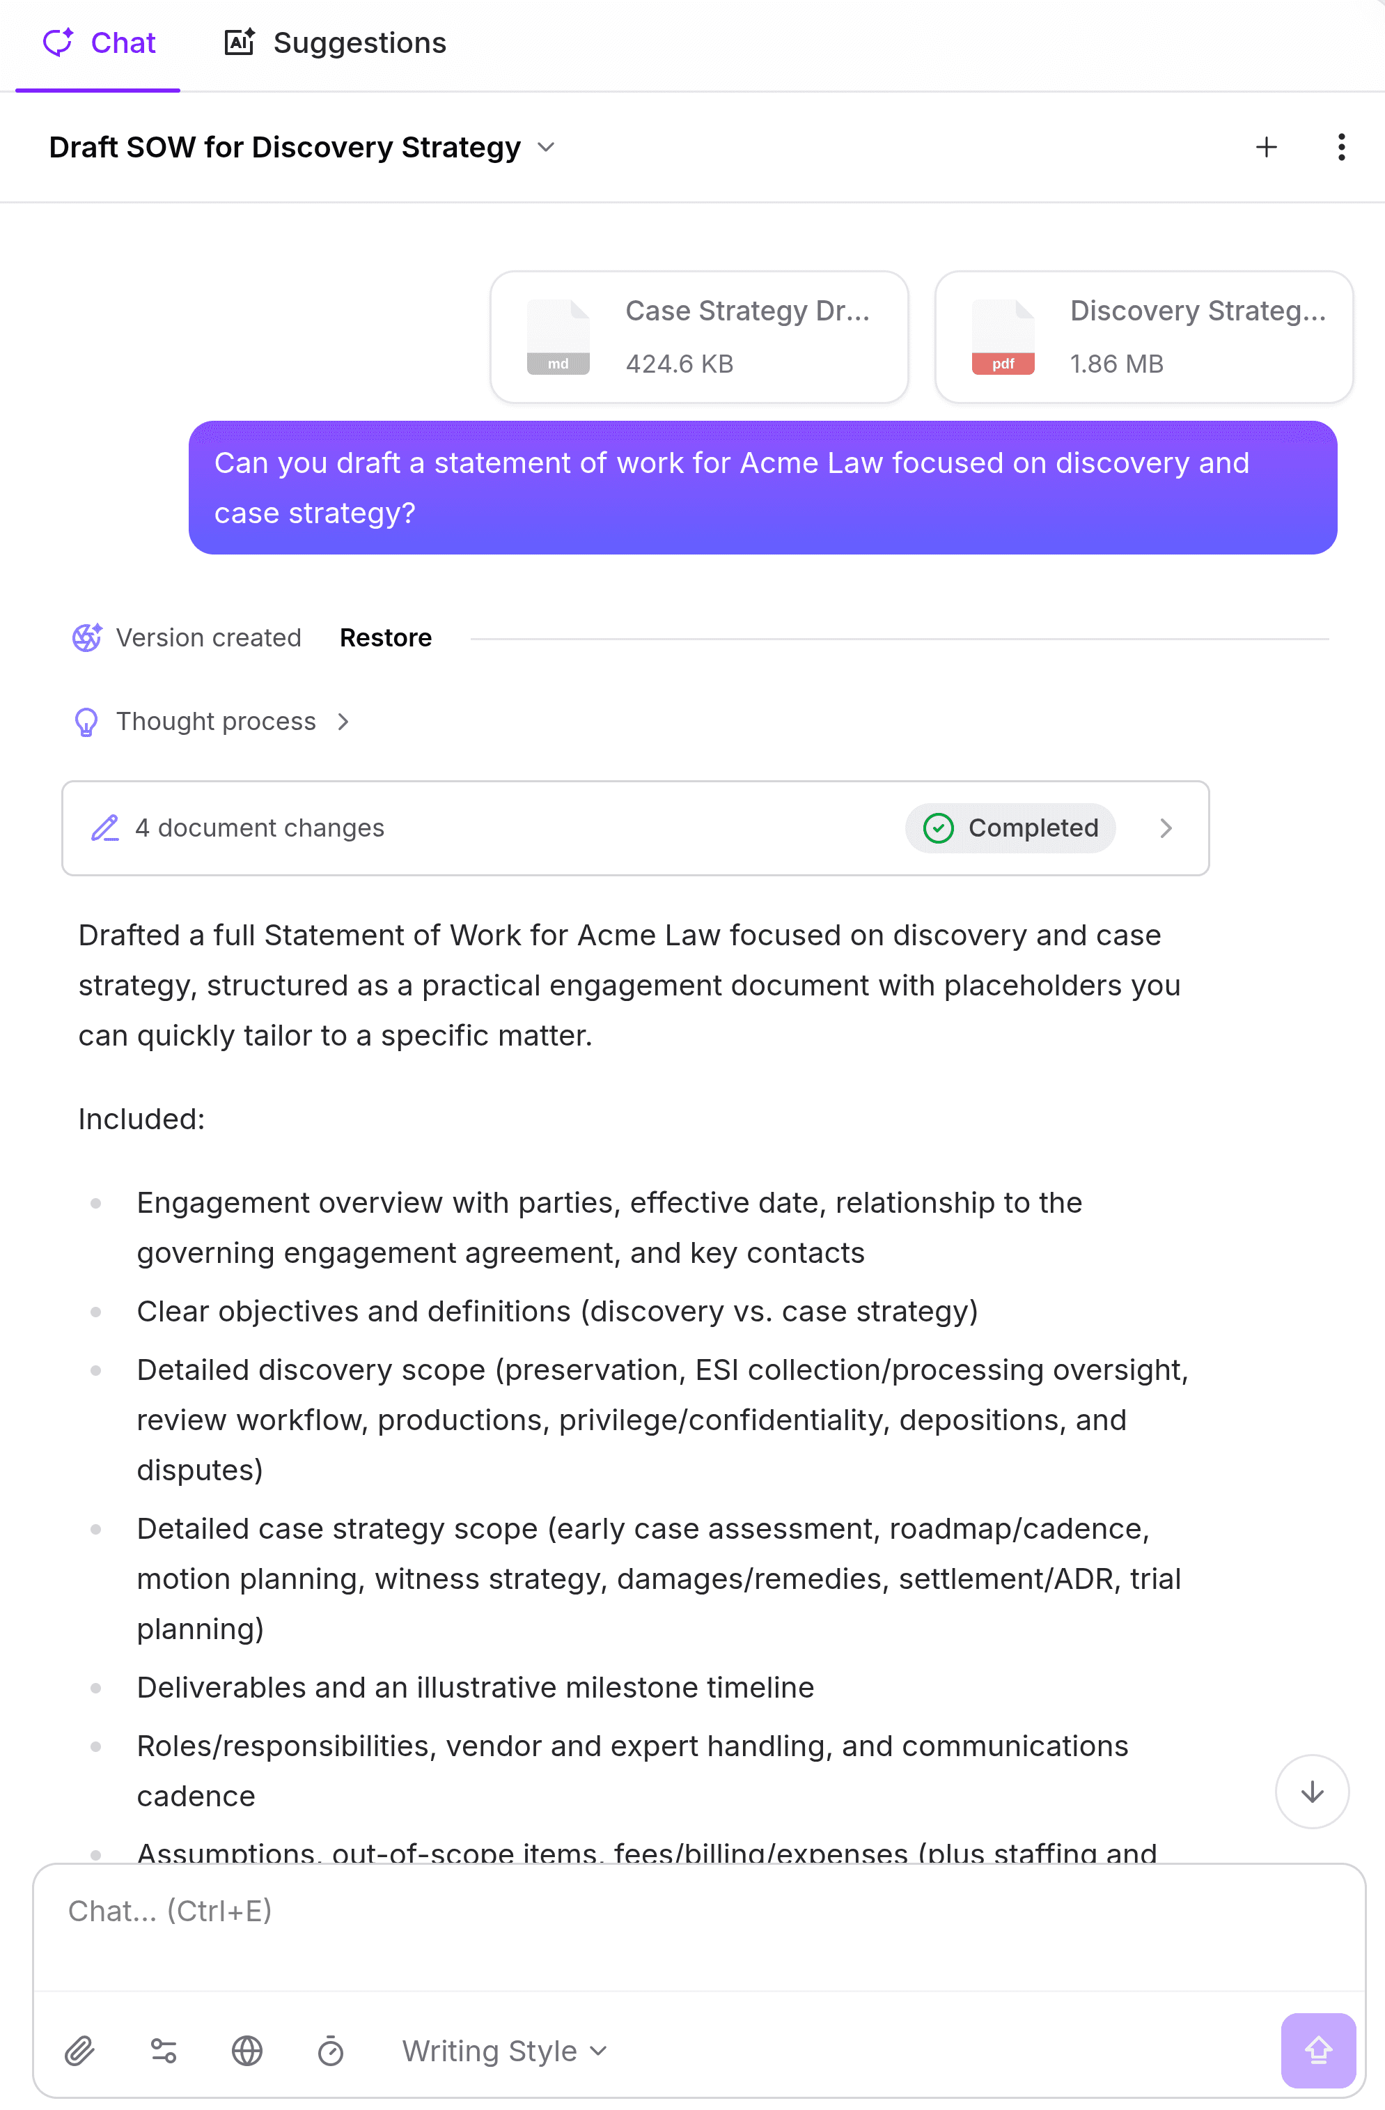The width and height of the screenshot is (1385, 2110).
Task: Click the timer icon in chat toolbar
Action: tap(331, 2051)
